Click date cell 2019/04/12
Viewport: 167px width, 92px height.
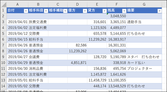(x=17, y=33)
